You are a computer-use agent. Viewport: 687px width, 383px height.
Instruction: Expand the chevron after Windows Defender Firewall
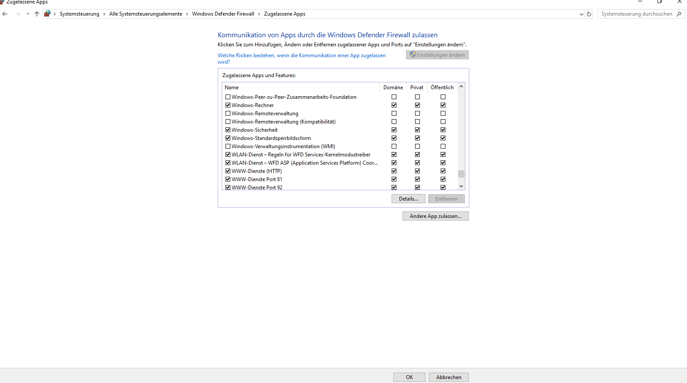pyautogui.click(x=259, y=14)
